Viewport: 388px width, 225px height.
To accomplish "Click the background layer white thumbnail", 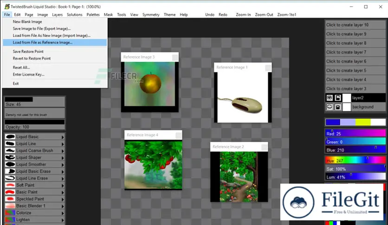I will tap(346, 107).
